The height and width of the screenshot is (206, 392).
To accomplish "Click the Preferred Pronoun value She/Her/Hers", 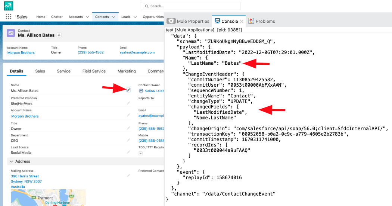I will (22, 104).
